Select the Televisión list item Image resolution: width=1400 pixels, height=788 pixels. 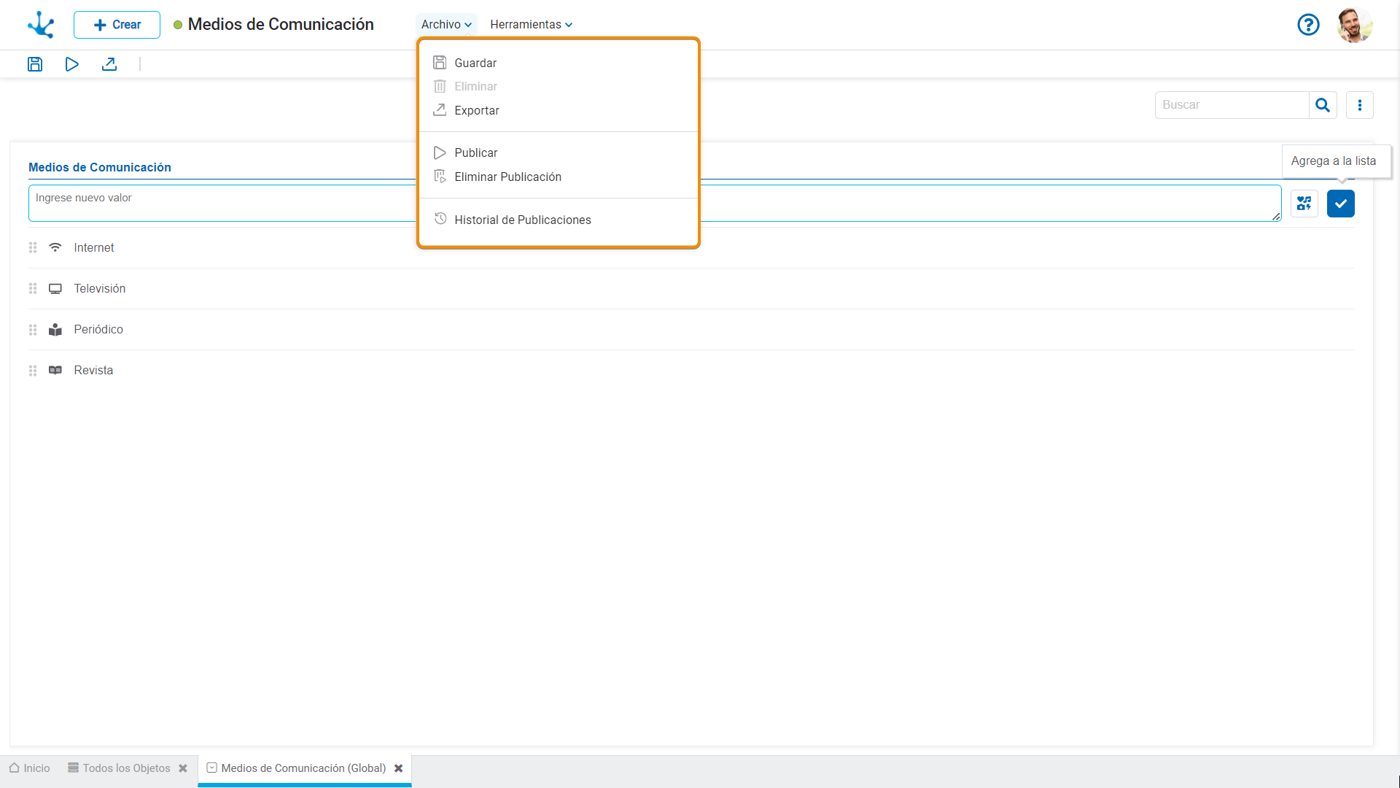tap(691, 289)
